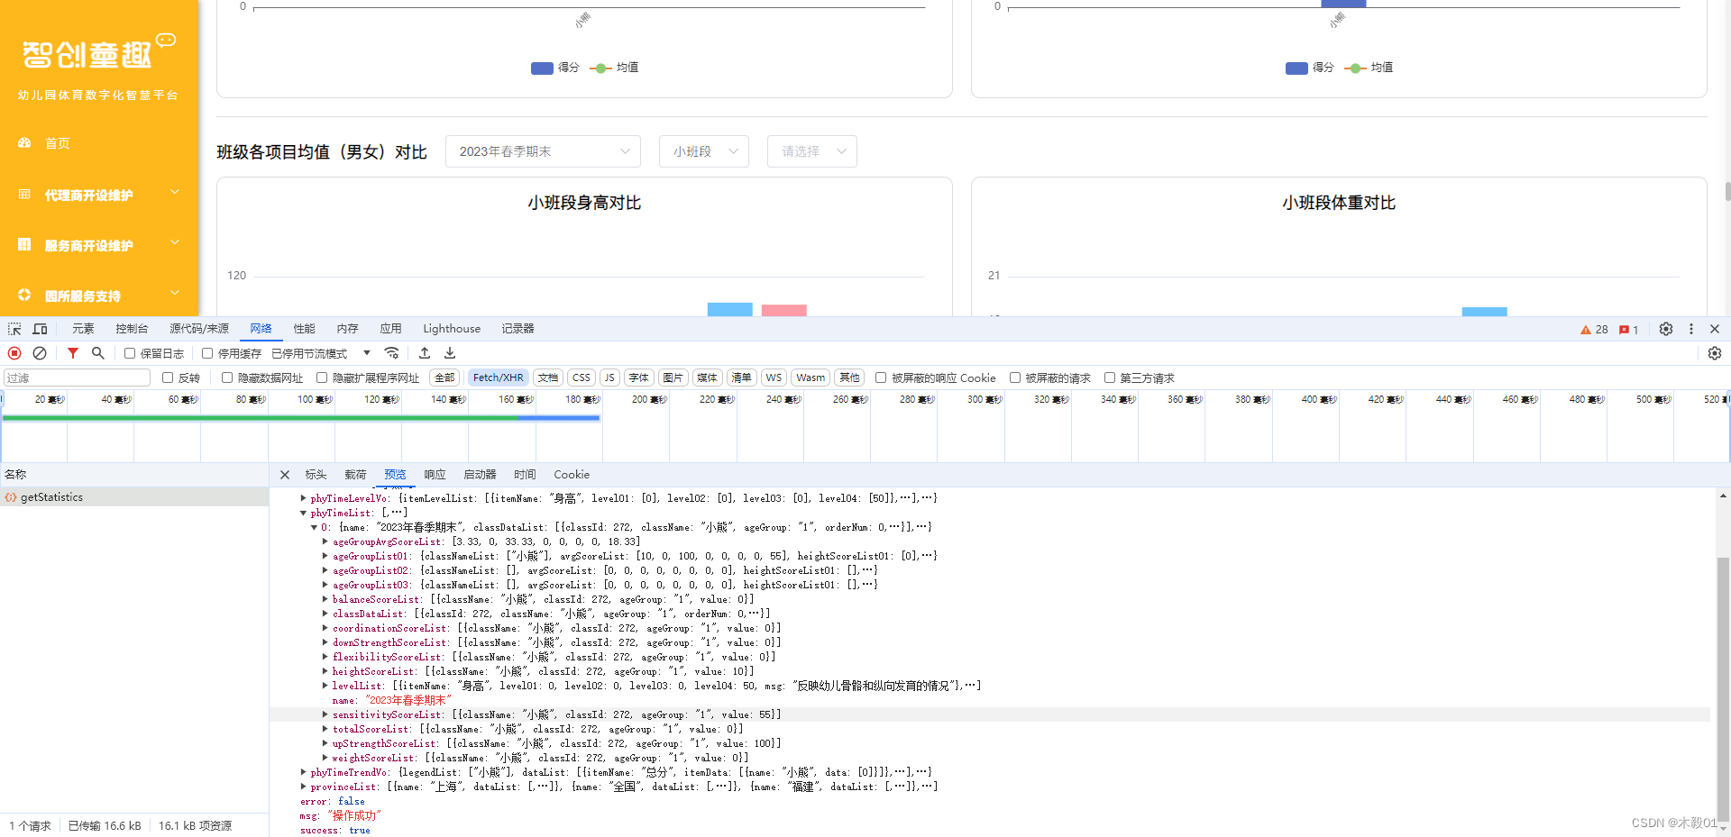Stop recording network log
1731x837 pixels.
(14, 353)
